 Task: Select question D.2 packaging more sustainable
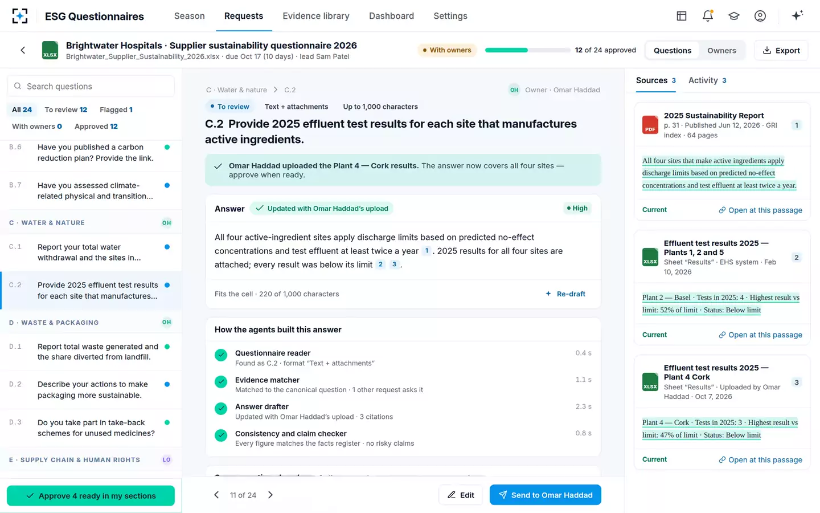click(x=91, y=390)
